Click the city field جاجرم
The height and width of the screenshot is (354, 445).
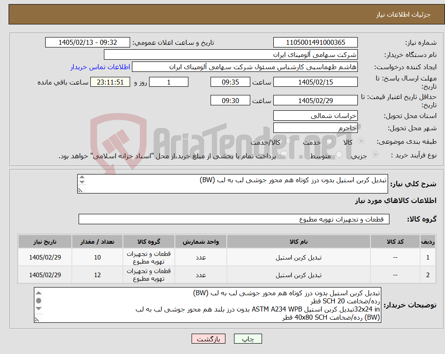pos(315,128)
